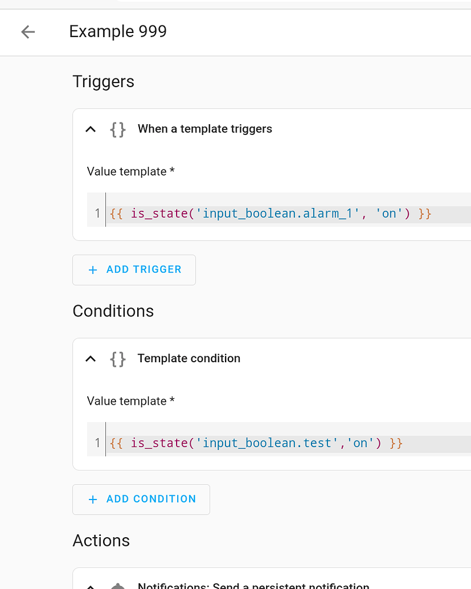Viewport: 471px width, 589px height.
Task: Click the template condition curly braces icon
Action: (x=118, y=359)
